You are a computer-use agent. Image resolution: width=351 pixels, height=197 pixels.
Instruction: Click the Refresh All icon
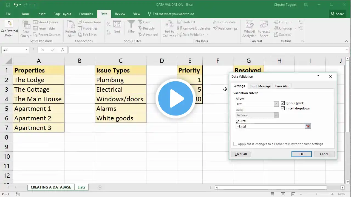point(70,24)
